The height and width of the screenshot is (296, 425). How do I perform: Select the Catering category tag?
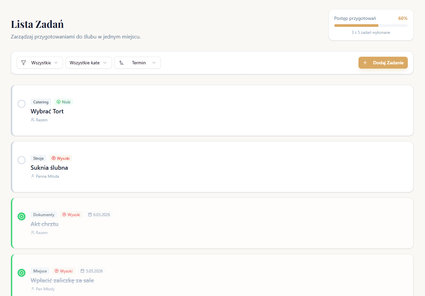[41, 102]
